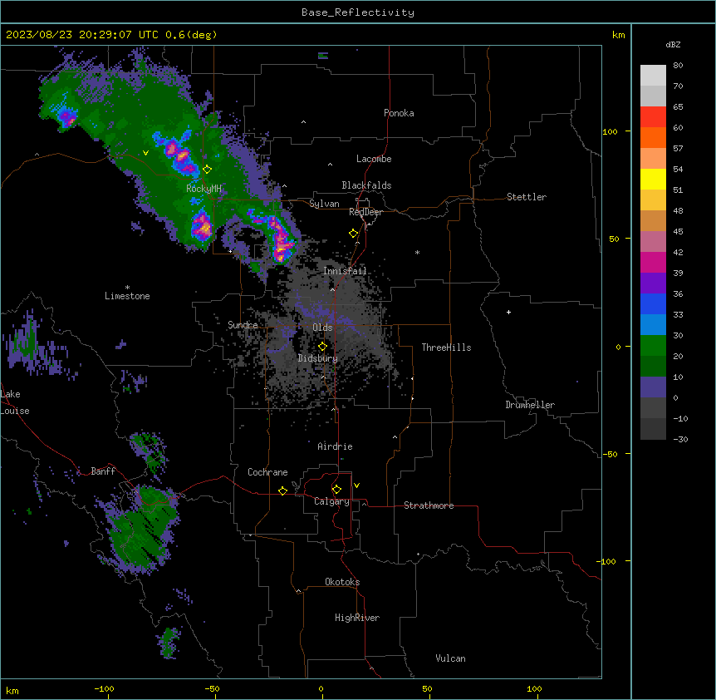Pick the purple 36-39 dBZ legend swatch
716x700 pixels.
pyautogui.click(x=653, y=283)
